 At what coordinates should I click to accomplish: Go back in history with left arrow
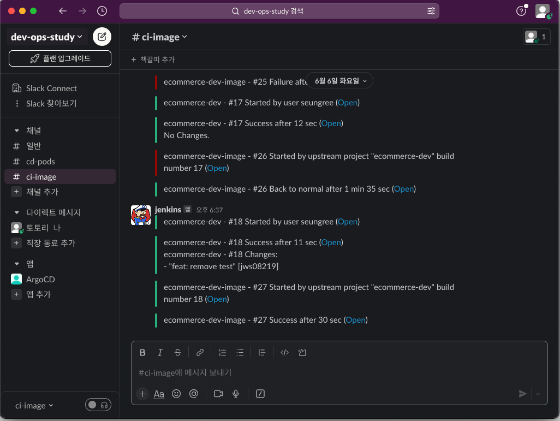(63, 11)
